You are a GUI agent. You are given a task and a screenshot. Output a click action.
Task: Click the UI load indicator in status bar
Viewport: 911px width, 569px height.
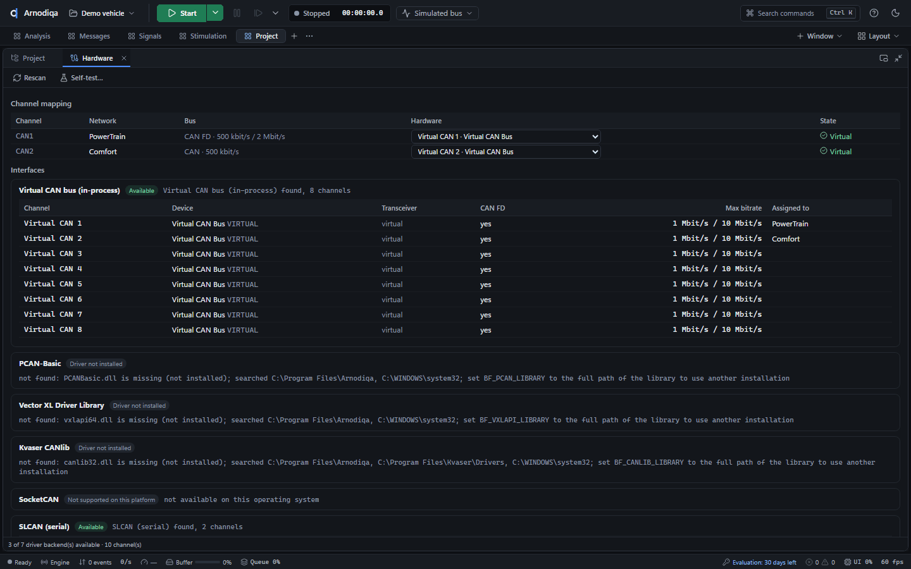point(858,562)
